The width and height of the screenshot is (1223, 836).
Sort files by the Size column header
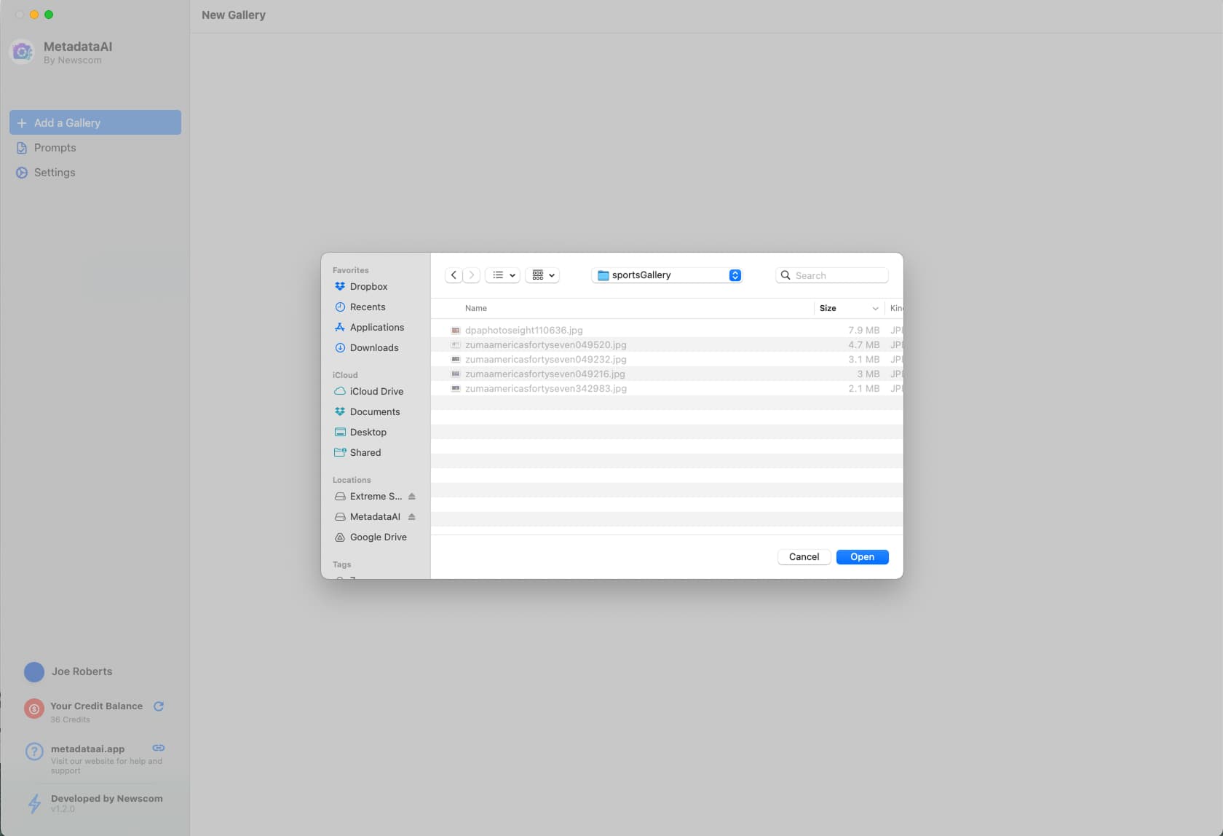tap(828, 308)
